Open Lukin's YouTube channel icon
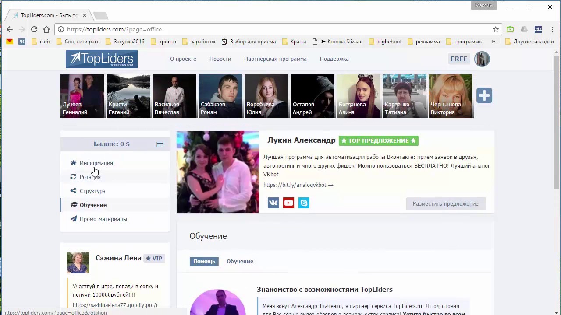 [x=288, y=203]
